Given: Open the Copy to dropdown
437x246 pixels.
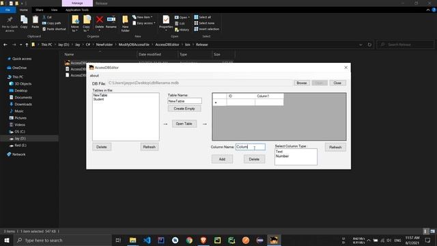Looking at the screenshot, I should [87, 29].
